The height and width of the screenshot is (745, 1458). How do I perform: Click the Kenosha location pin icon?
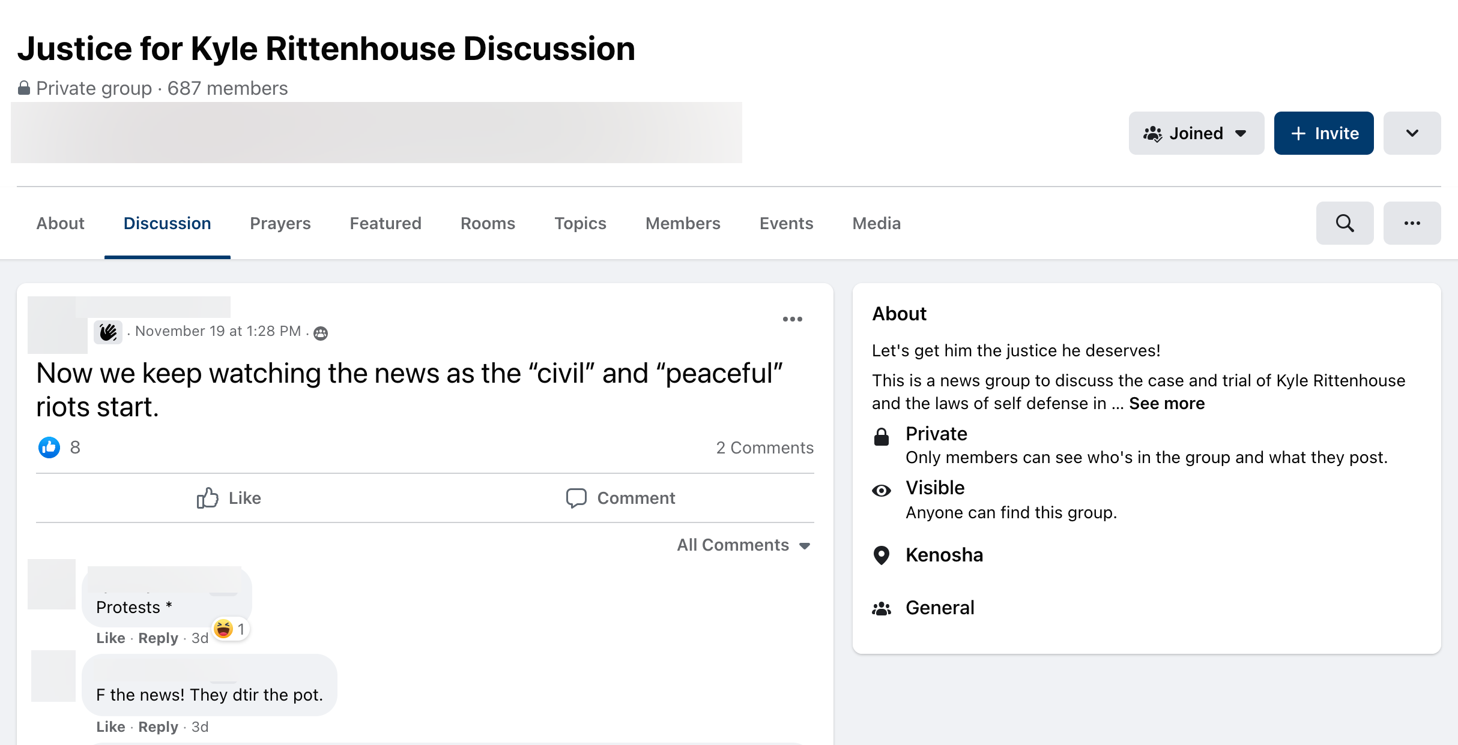point(881,555)
